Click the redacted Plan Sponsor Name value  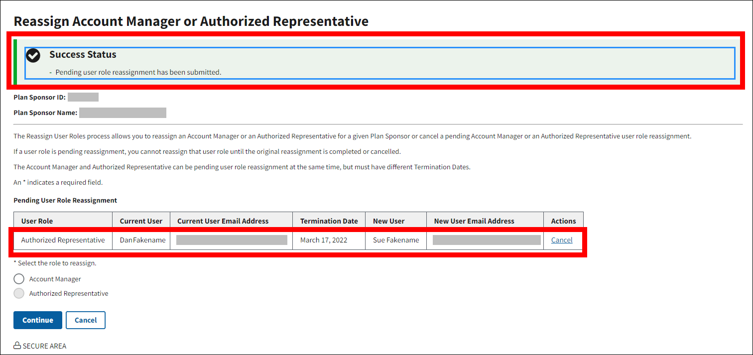(123, 113)
